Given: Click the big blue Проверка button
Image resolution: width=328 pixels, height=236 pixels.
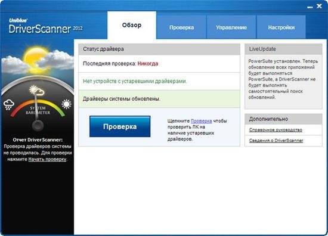Looking at the screenshot, I should click(x=120, y=126).
